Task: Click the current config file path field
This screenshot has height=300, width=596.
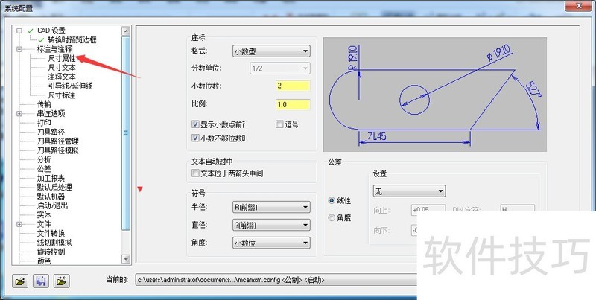Action: pos(276,280)
